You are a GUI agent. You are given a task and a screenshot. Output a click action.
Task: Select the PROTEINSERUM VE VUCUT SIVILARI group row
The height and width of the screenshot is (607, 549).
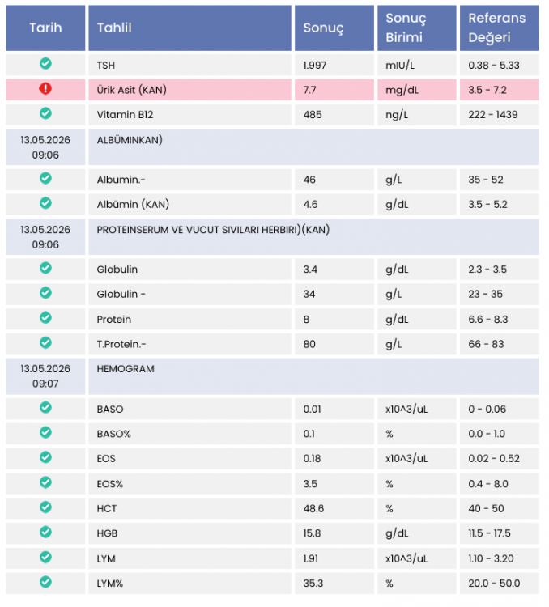pyautogui.click(x=272, y=237)
